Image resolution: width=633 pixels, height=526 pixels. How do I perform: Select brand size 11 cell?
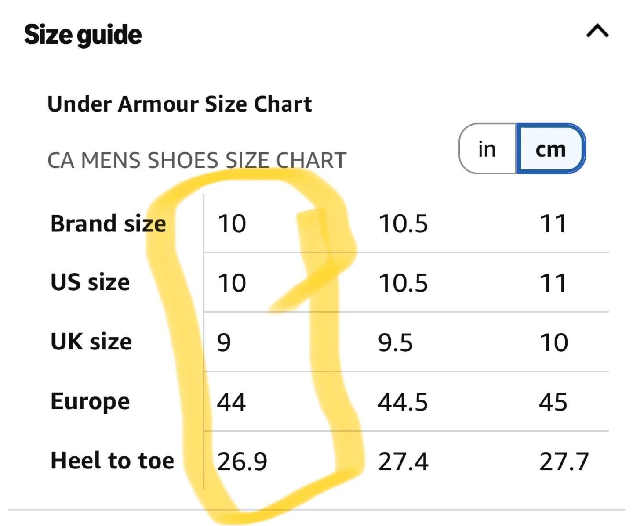553,223
